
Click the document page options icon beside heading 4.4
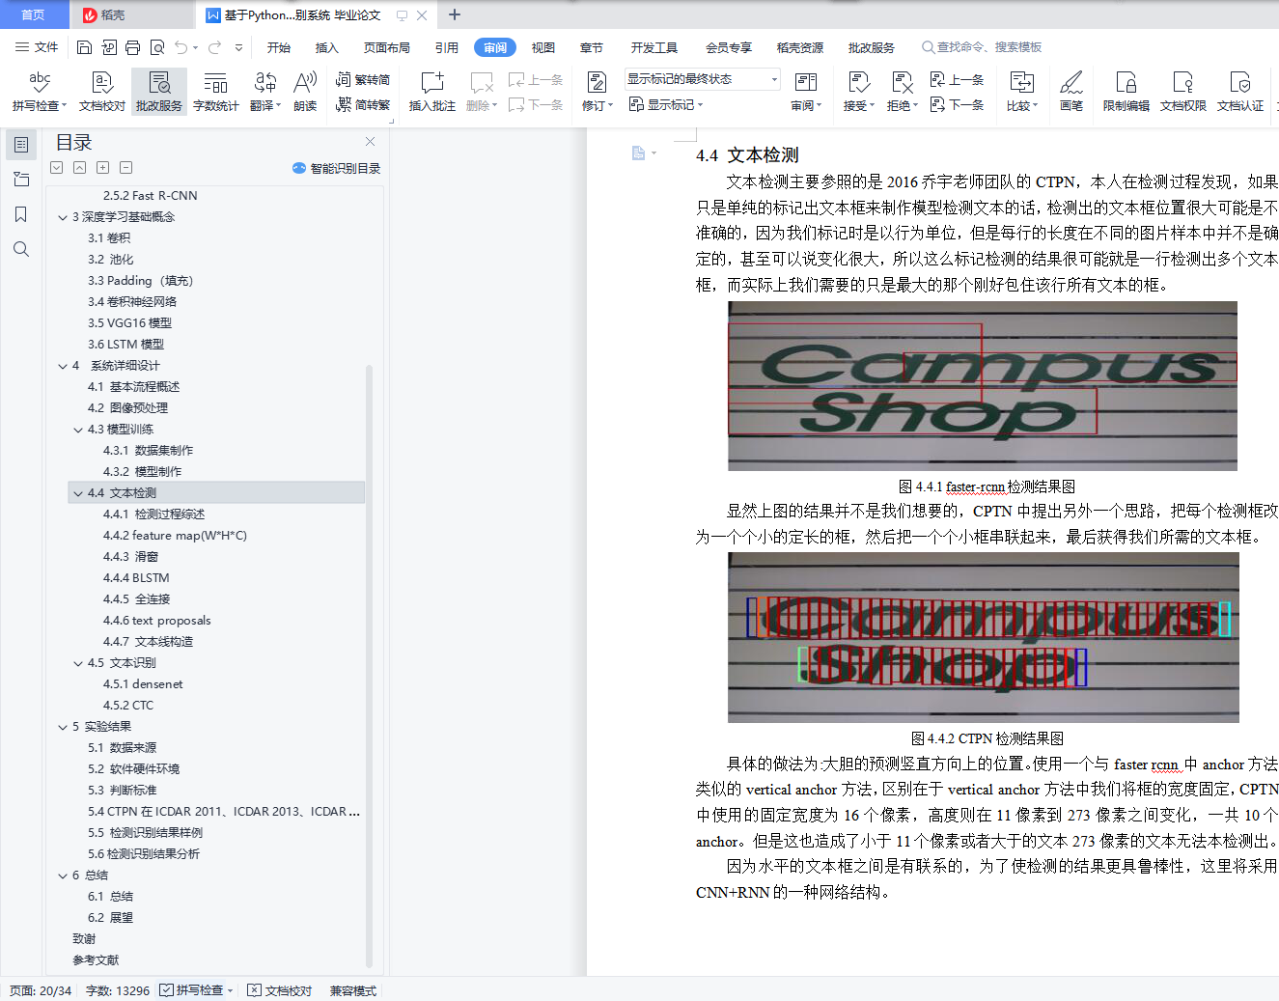click(642, 153)
